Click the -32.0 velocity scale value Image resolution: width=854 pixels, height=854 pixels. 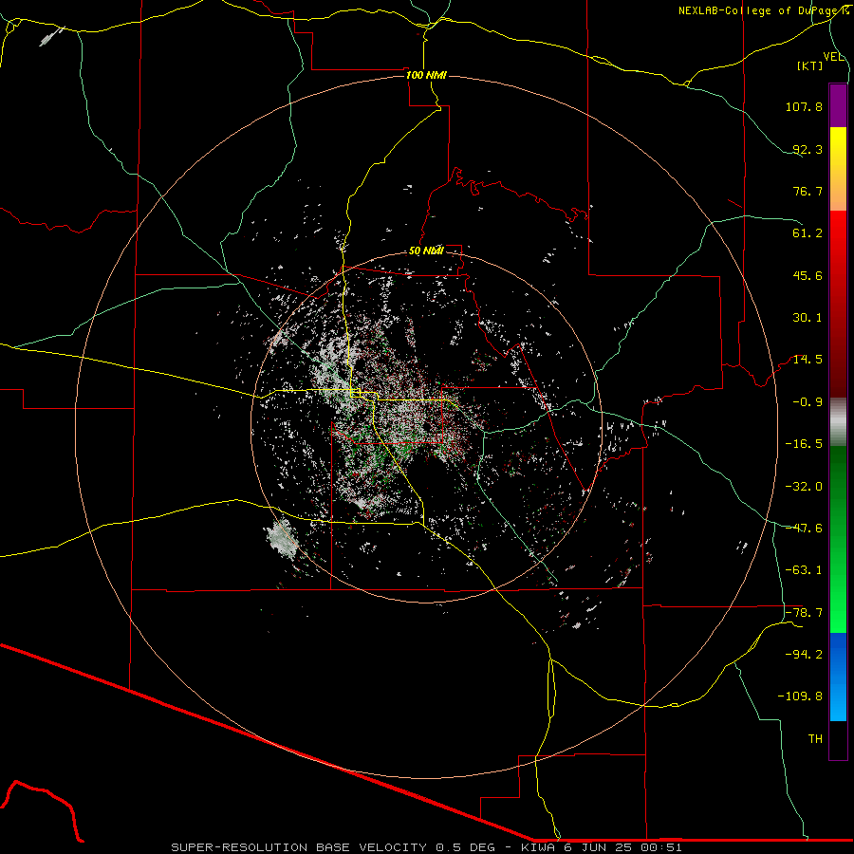[x=804, y=487]
